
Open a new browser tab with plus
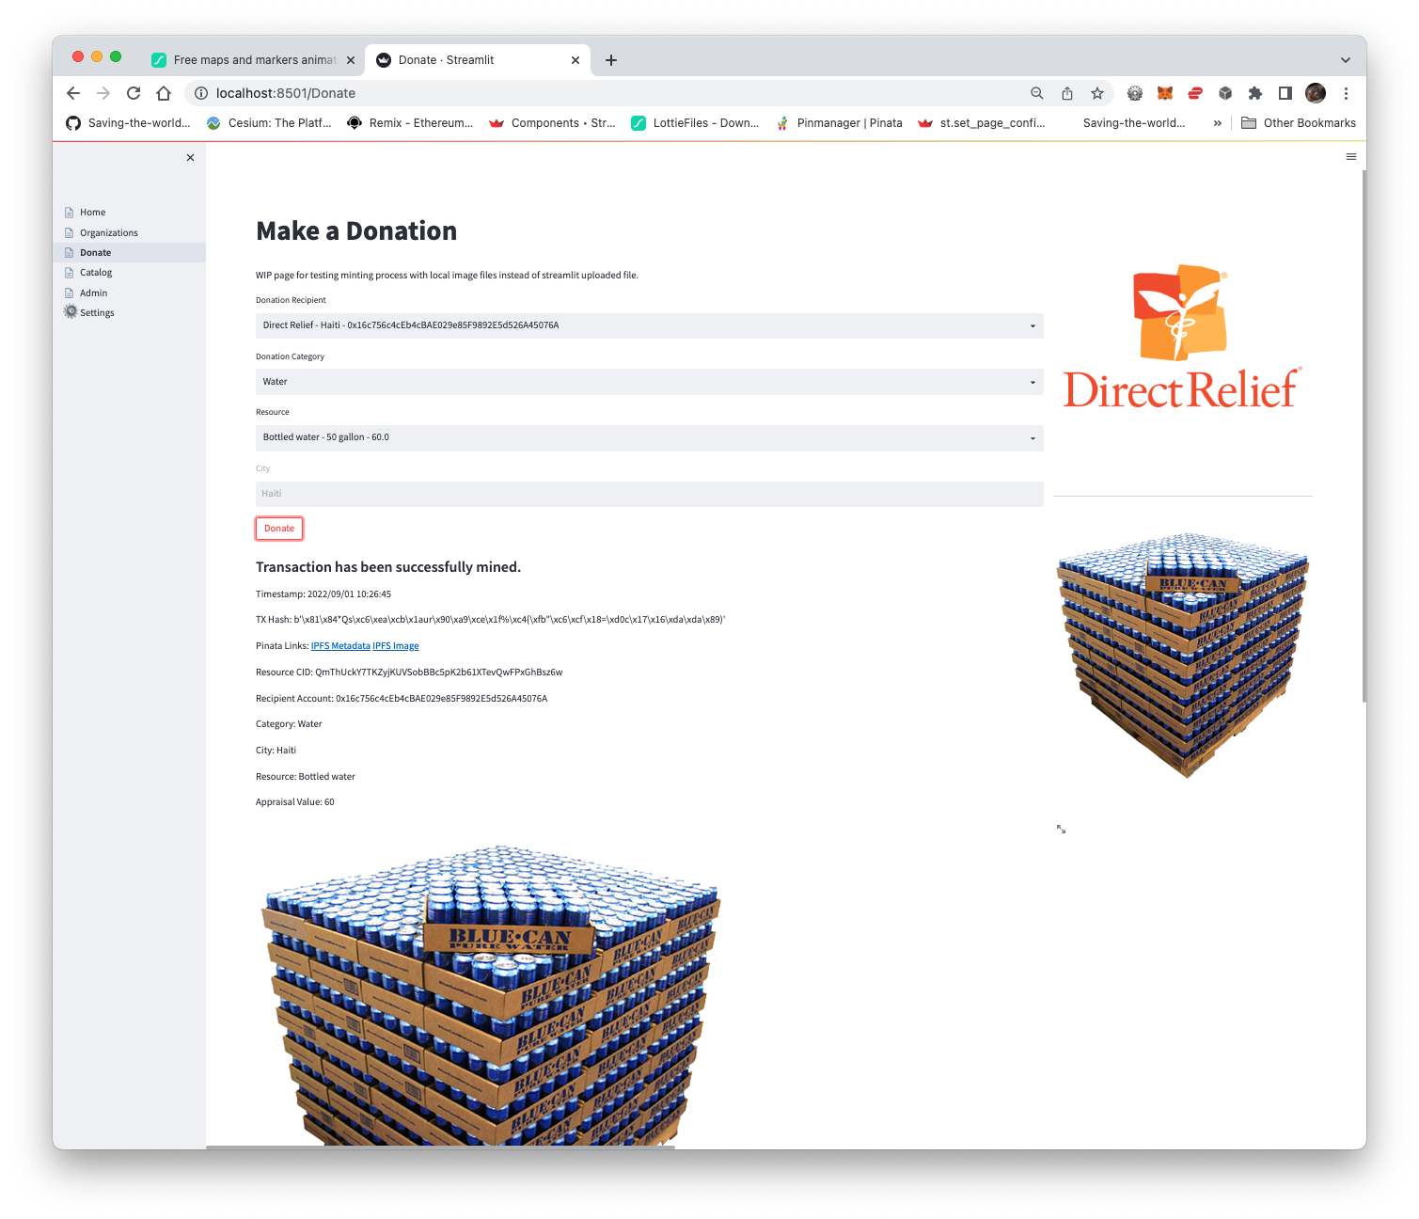point(611,60)
